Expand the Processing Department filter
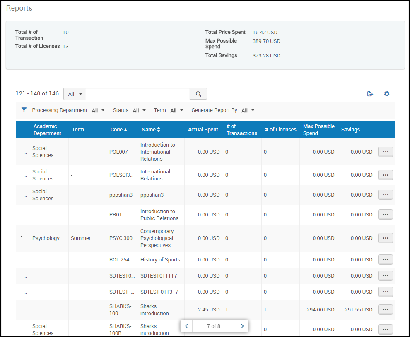Image resolution: width=410 pixels, height=337 pixels. pyautogui.click(x=68, y=110)
